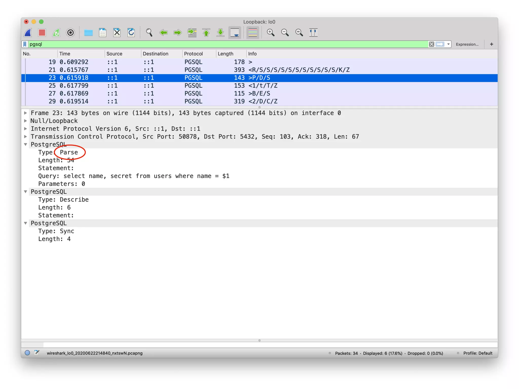
Task: Select packet 19 in the list
Action: coord(259,62)
